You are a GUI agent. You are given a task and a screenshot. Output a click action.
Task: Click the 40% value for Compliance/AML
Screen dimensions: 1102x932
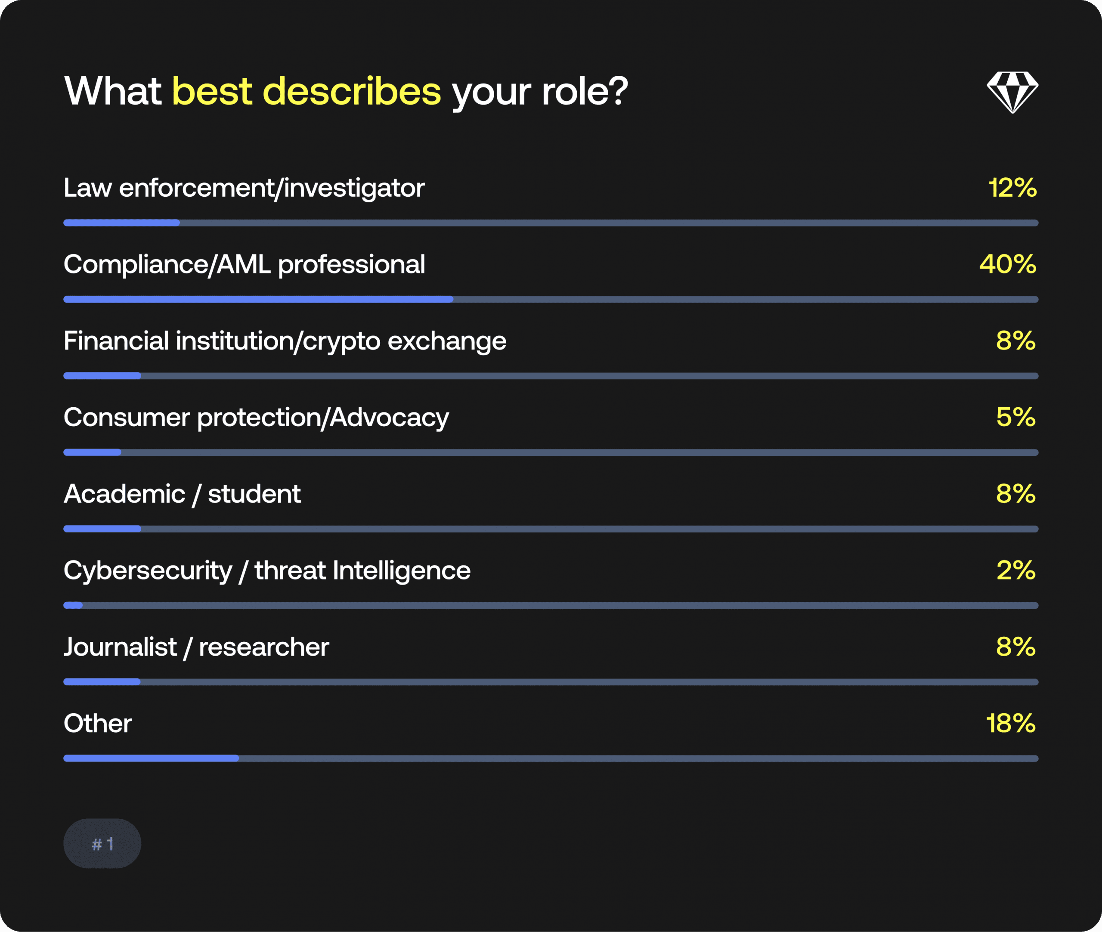click(x=1007, y=264)
